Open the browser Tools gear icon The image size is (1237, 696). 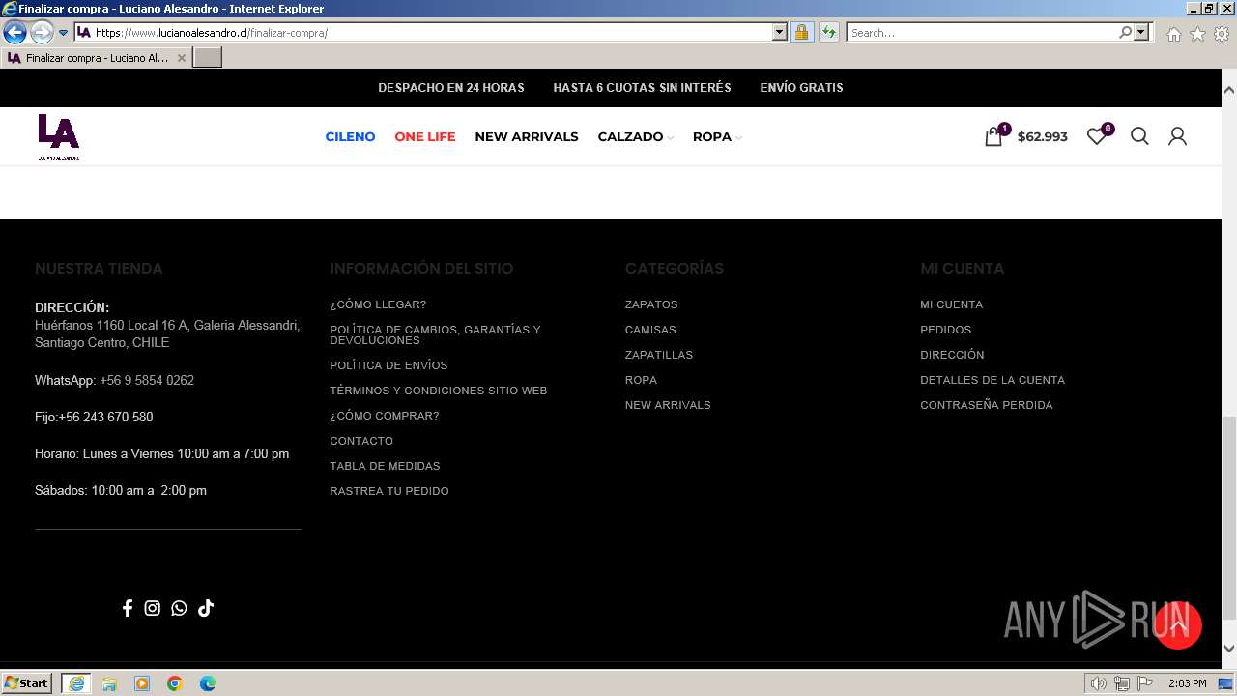click(1222, 34)
